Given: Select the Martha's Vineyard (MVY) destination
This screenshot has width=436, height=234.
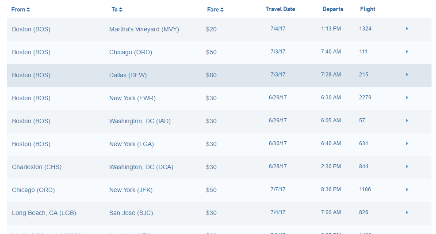Looking at the screenshot, I should tap(144, 29).
